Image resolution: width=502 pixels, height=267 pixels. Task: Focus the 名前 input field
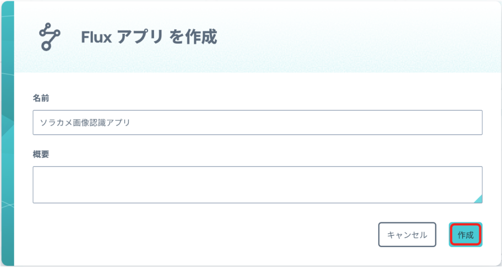pyautogui.click(x=257, y=122)
